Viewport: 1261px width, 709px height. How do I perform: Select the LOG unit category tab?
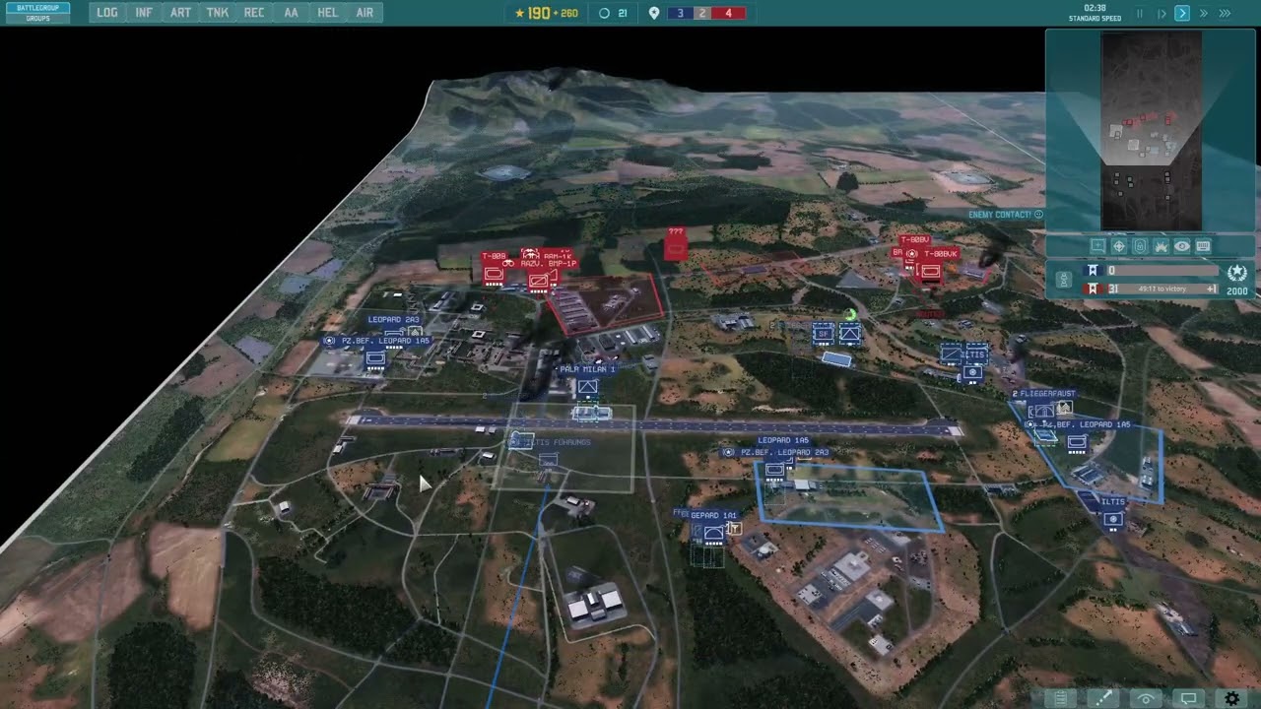point(107,13)
